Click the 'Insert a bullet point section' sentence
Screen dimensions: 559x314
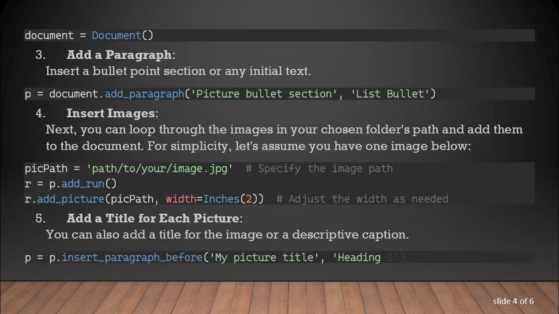[178, 71]
